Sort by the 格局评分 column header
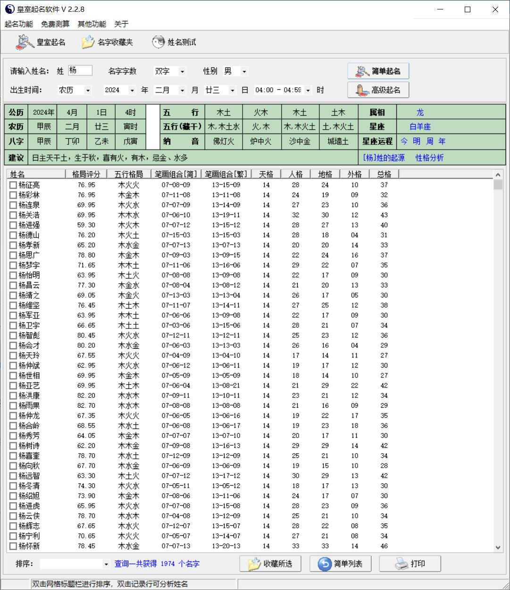 click(86, 174)
